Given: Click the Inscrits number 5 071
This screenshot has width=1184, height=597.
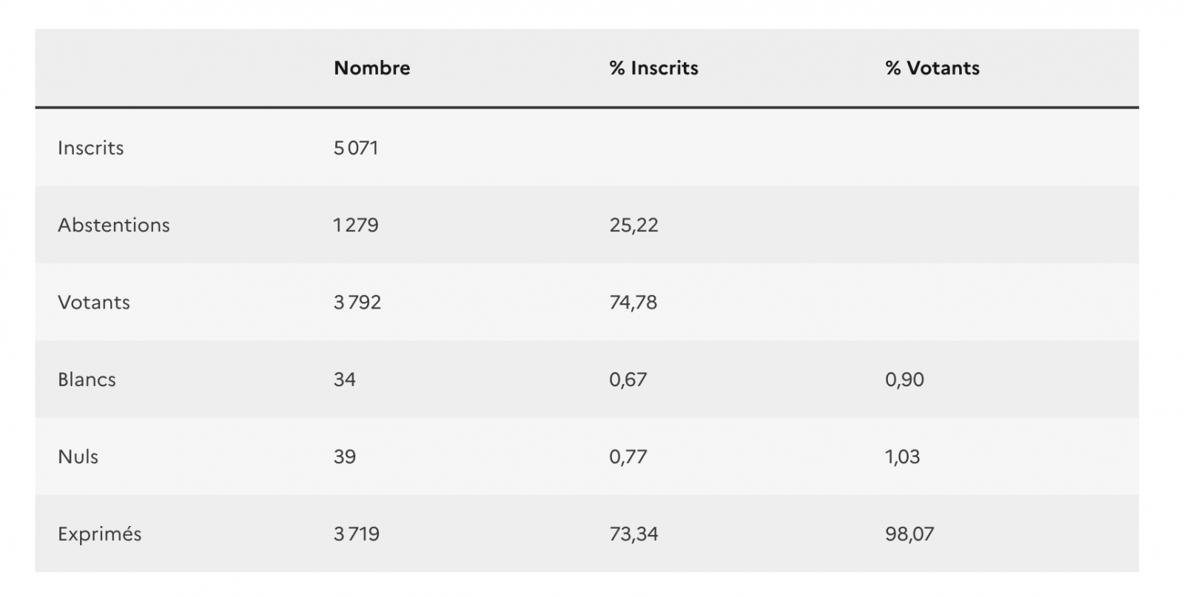Looking at the screenshot, I should tap(356, 148).
